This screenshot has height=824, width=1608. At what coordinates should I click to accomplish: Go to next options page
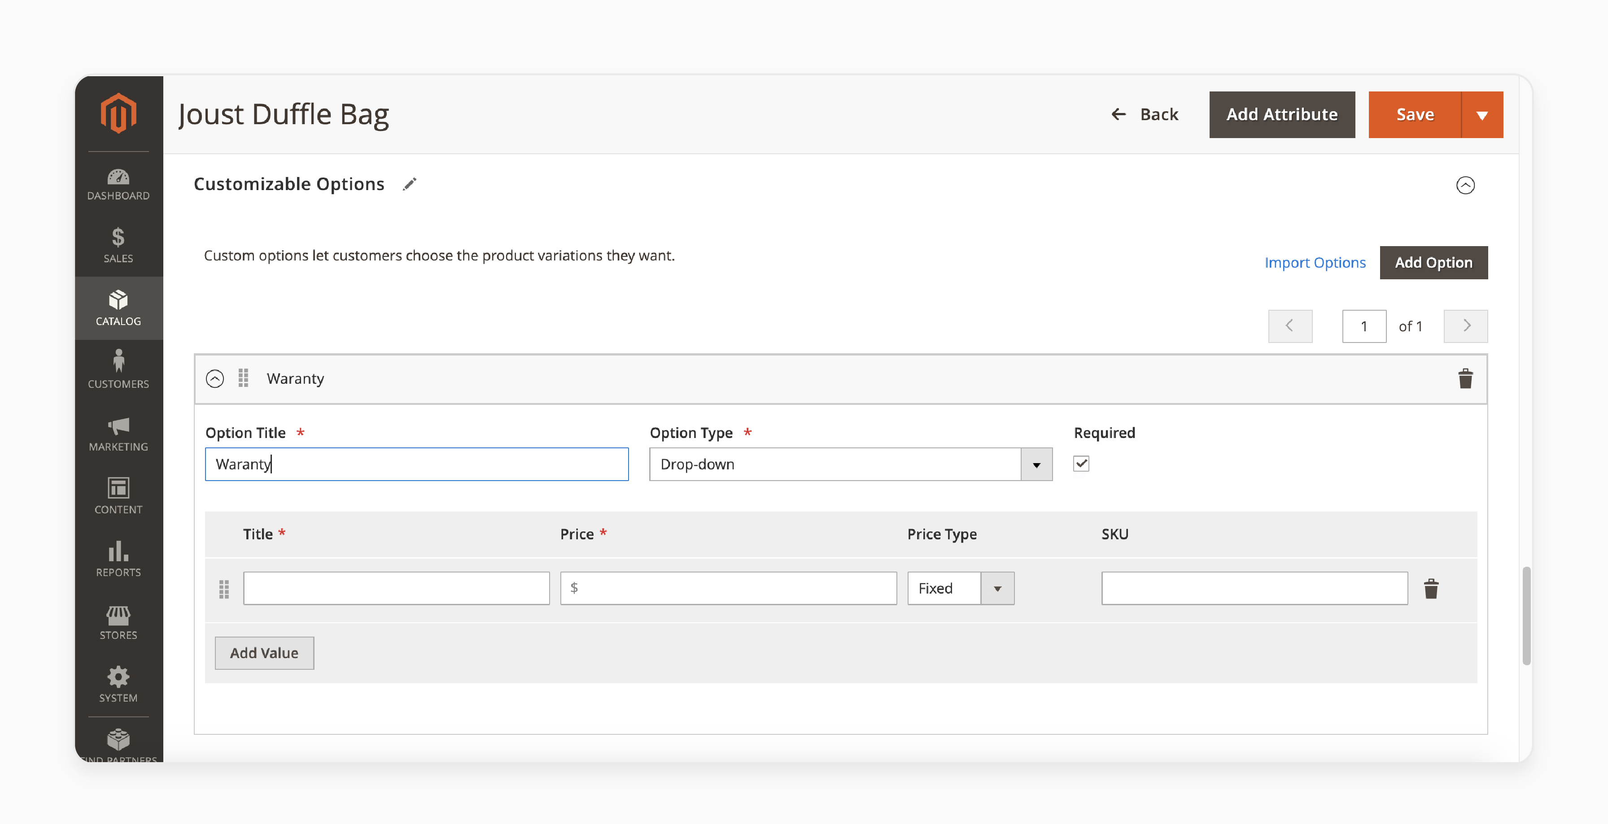tap(1465, 325)
